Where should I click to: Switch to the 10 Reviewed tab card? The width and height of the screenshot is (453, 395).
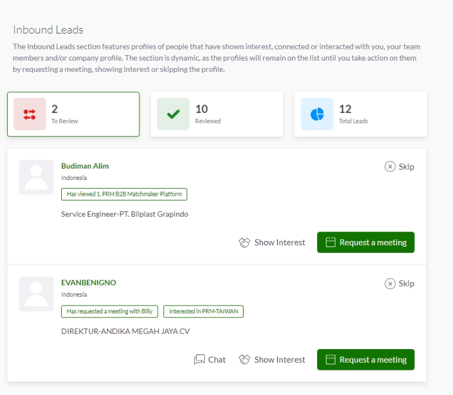click(x=217, y=114)
